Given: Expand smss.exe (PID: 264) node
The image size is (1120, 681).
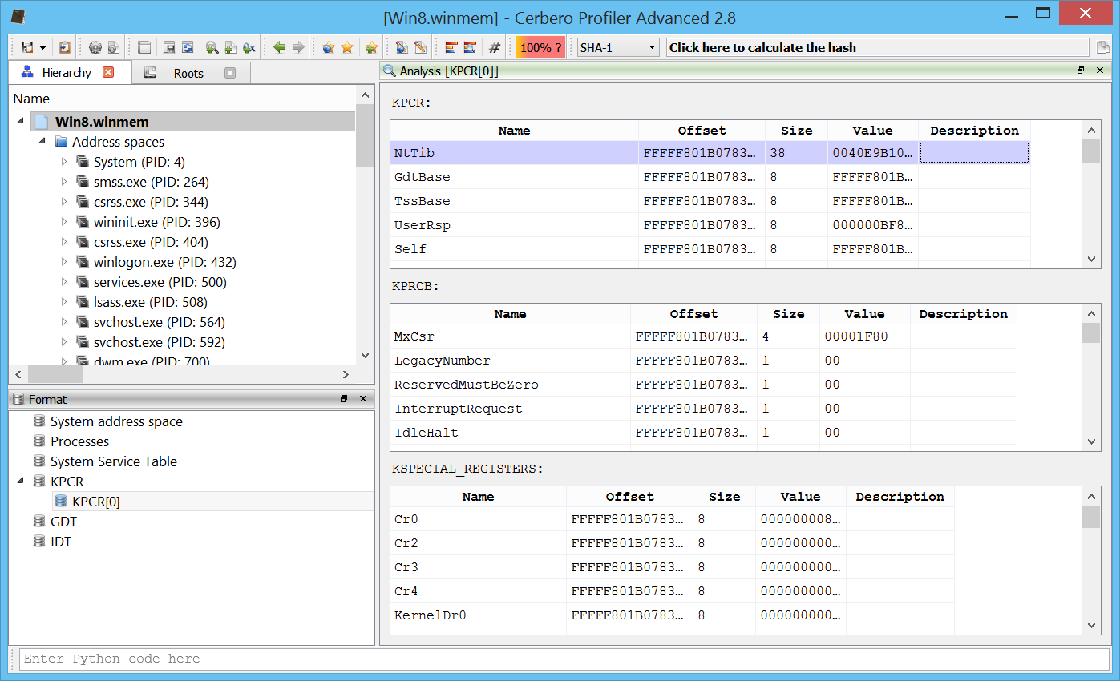Looking at the screenshot, I should tap(65, 182).
